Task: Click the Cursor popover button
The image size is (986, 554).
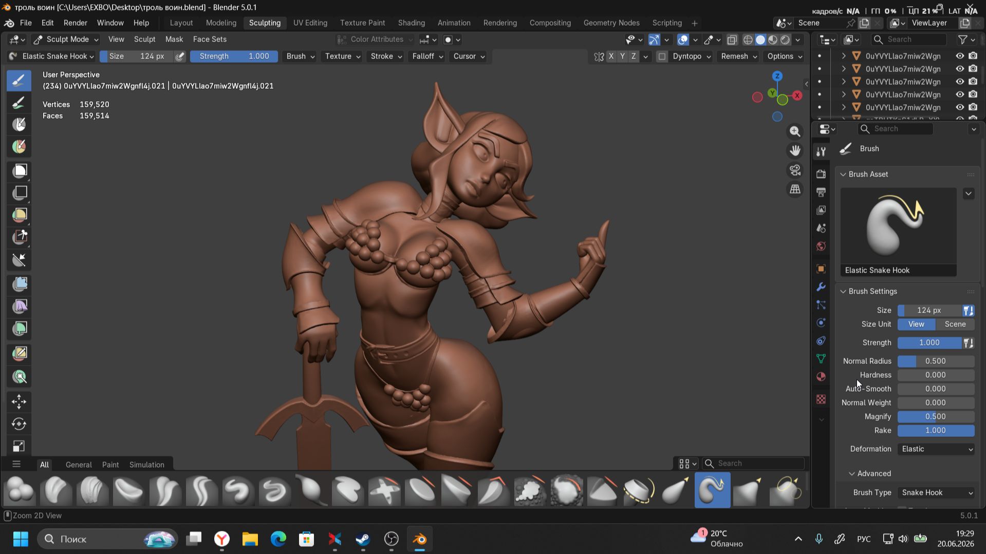Action: click(469, 56)
